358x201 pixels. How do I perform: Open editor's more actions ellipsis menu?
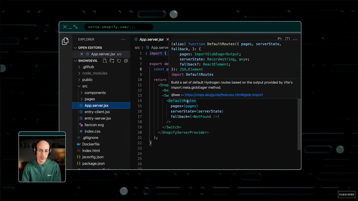295,39
